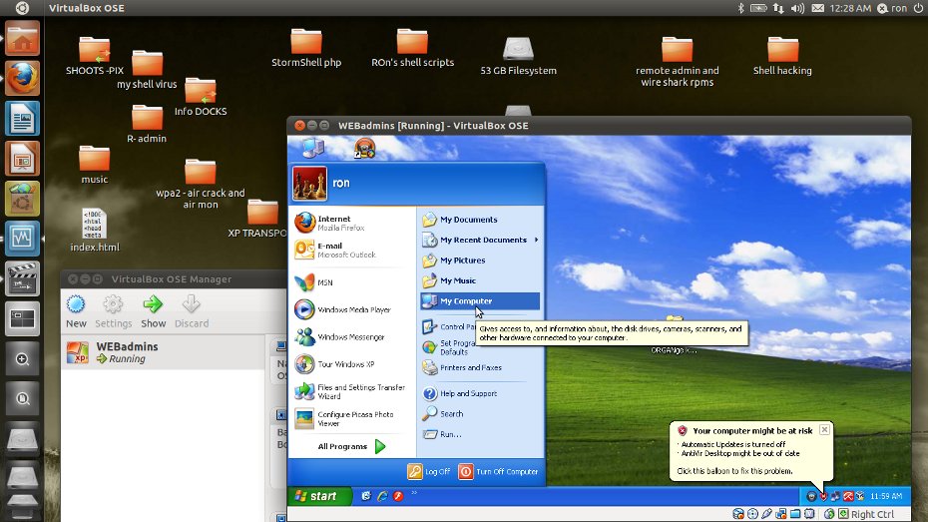This screenshot has width=928, height=522.
Task: Click VirtualBox mouse integration status icon
Action: [x=829, y=514]
